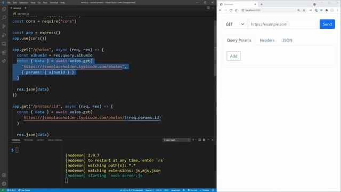Bookmark this page with star icon
This screenshot has height=192, width=341.
304,10
